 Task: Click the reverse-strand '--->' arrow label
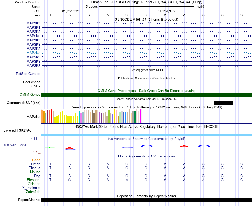click(x=37, y=15)
